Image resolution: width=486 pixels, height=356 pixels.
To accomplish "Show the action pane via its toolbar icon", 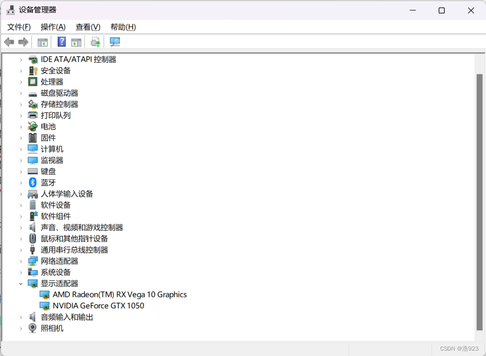I will (76, 42).
